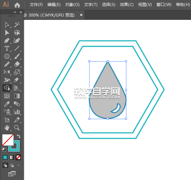Viewport: 191px width, 180px height.
Task: Choose the Type tool
Action: tap(7, 48)
